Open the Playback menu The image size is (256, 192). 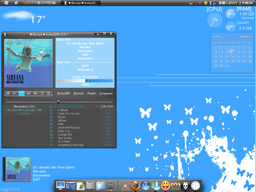point(79,93)
